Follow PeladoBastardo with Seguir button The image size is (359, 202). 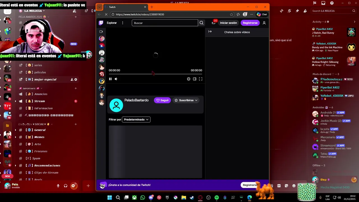pos(162,100)
